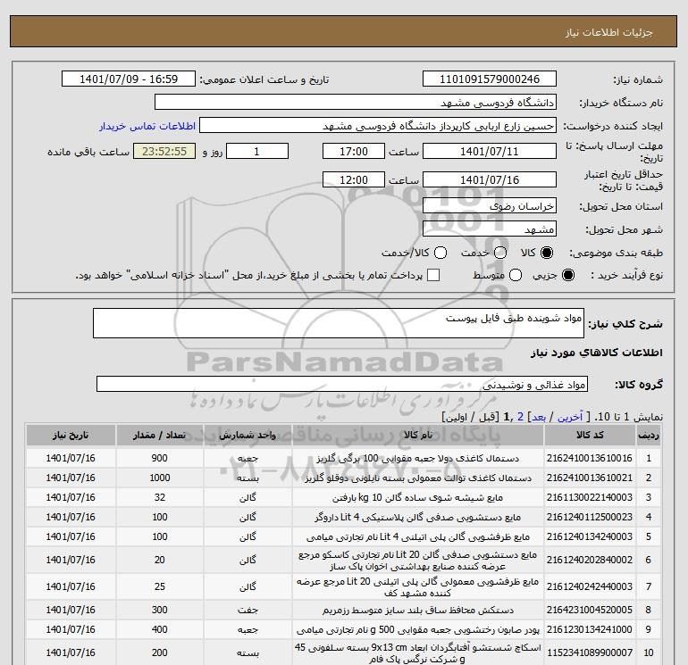Click the request creator name field
The image size is (688, 665).
point(378,126)
